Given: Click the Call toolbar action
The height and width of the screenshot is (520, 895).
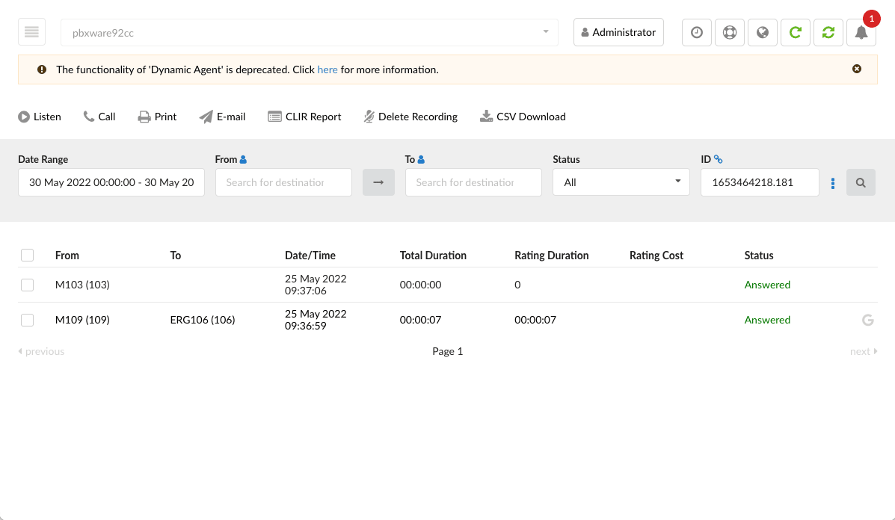Looking at the screenshot, I should [x=99, y=117].
